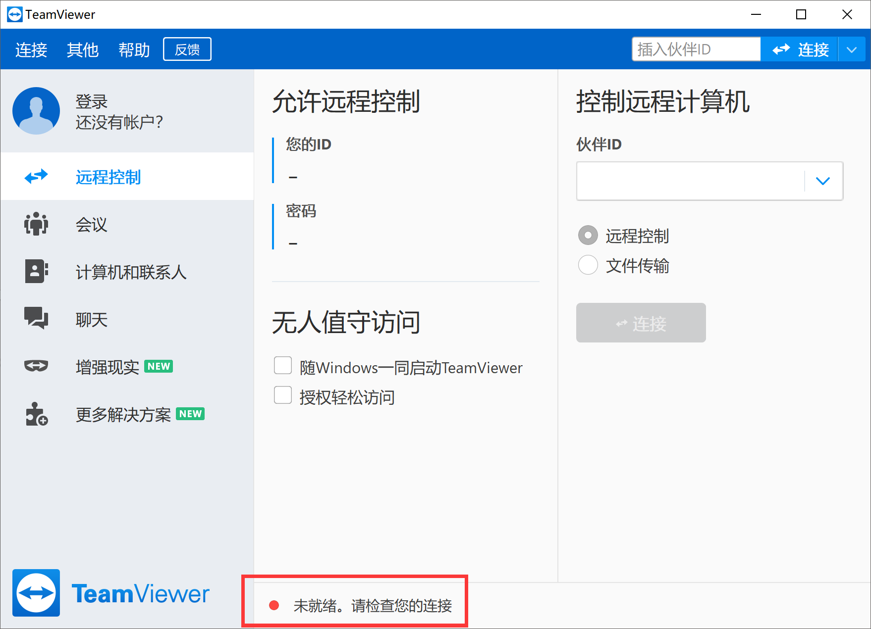Click the 计算机和联系人 sidebar icon
This screenshot has height=629, width=871.
pos(36,271)
